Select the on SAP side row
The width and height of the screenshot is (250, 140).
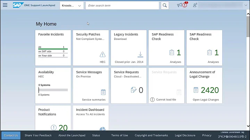(x=53, y=51)
